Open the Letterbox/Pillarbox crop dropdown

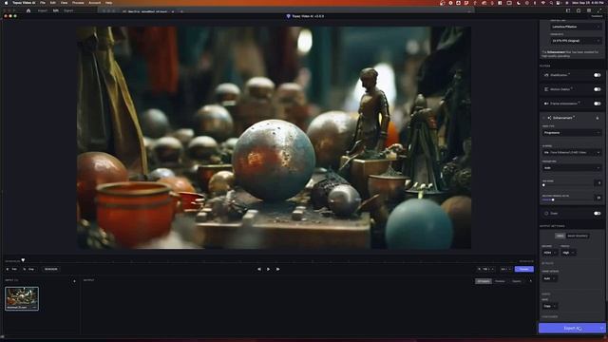(576, 27)
